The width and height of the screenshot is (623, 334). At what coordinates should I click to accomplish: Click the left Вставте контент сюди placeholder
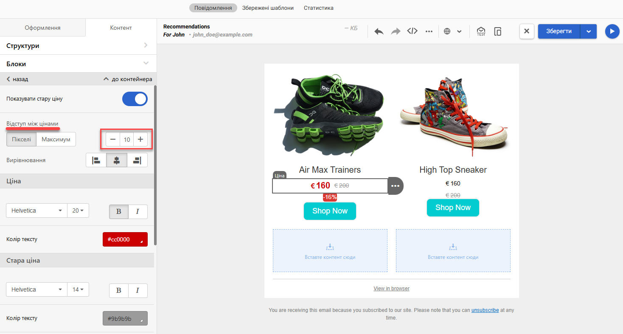pyautogui.click(x=330, y=250)
